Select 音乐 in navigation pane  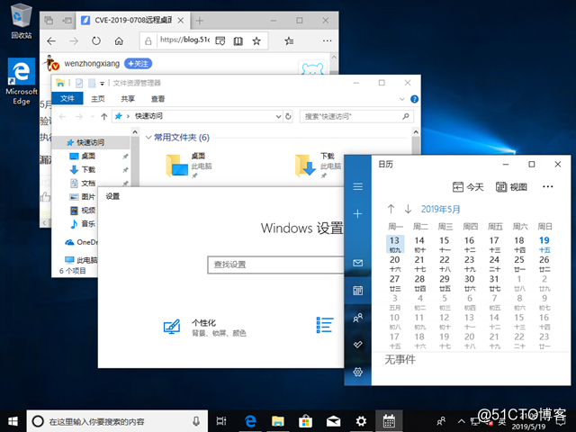88,224
